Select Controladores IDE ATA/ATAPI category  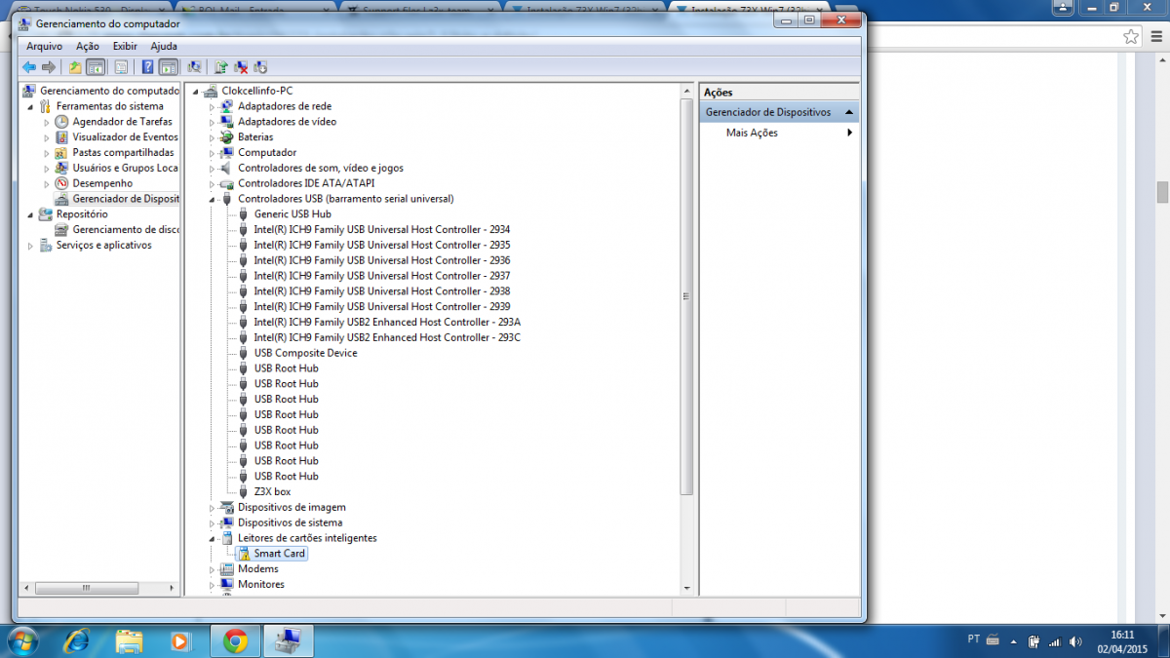(306, 183)
